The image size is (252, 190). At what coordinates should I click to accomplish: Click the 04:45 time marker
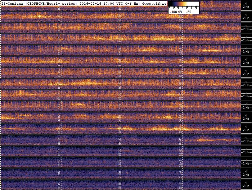tap(180, 140)
